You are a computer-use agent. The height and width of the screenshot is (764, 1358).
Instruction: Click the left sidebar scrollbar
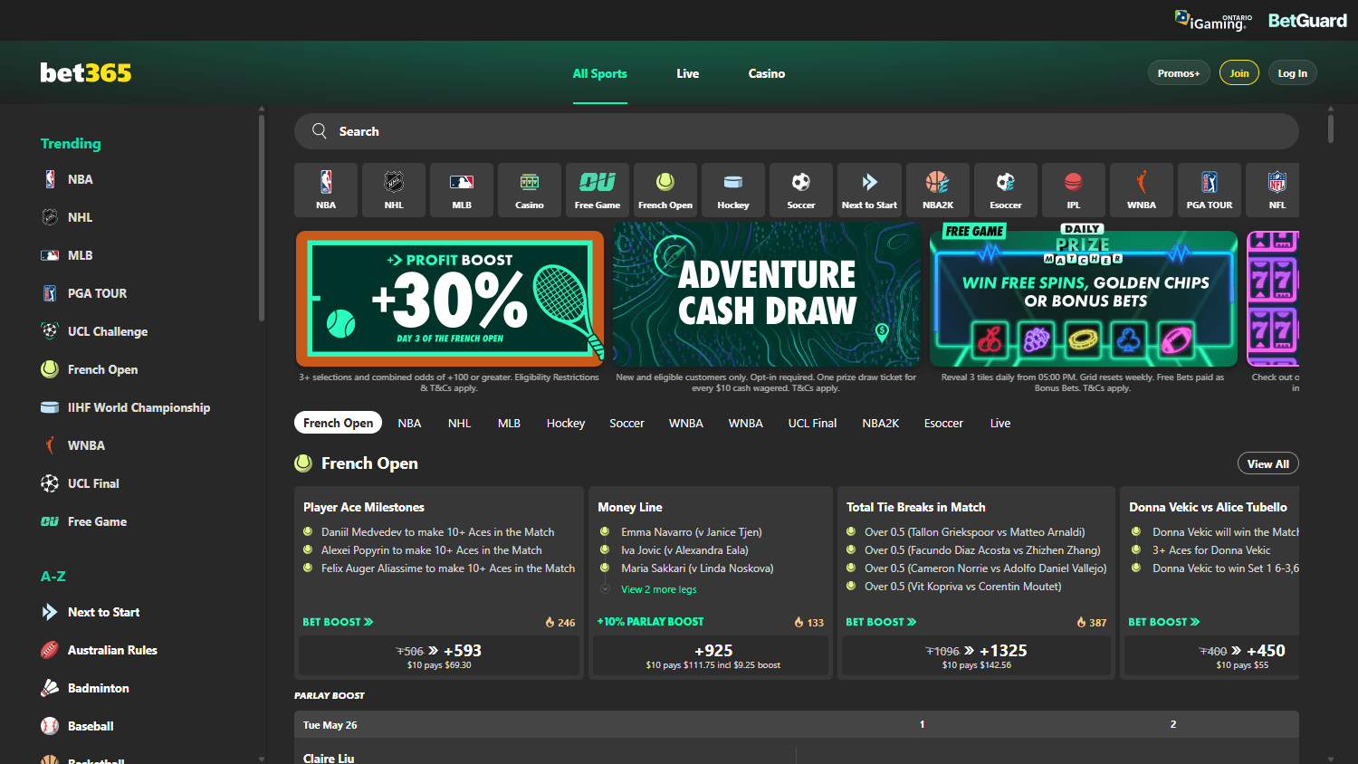coord(262,217)
